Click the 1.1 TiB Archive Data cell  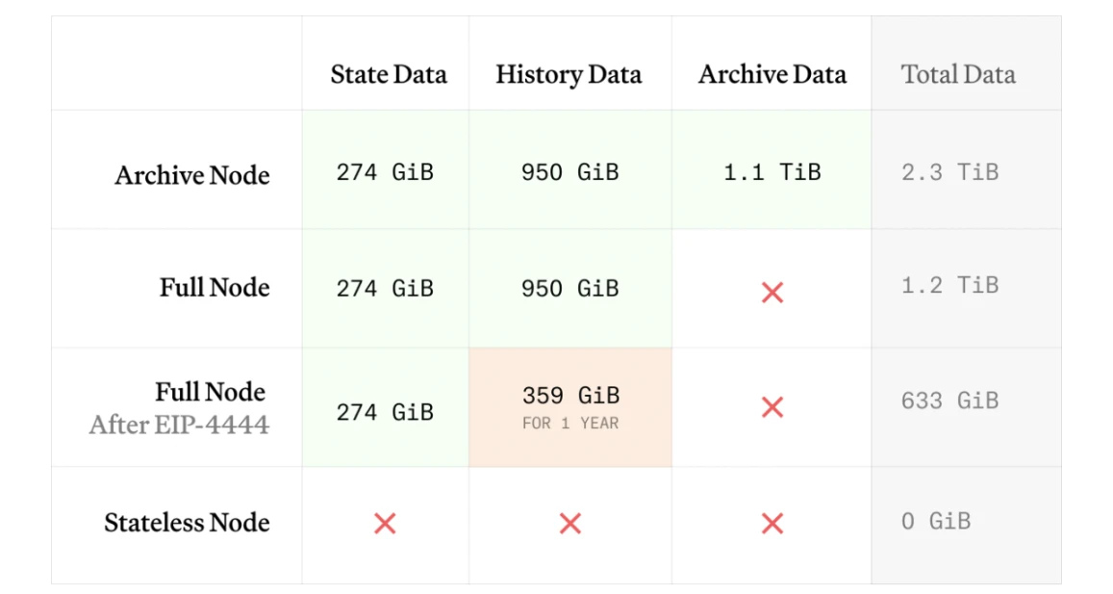[x=772, y=173]
